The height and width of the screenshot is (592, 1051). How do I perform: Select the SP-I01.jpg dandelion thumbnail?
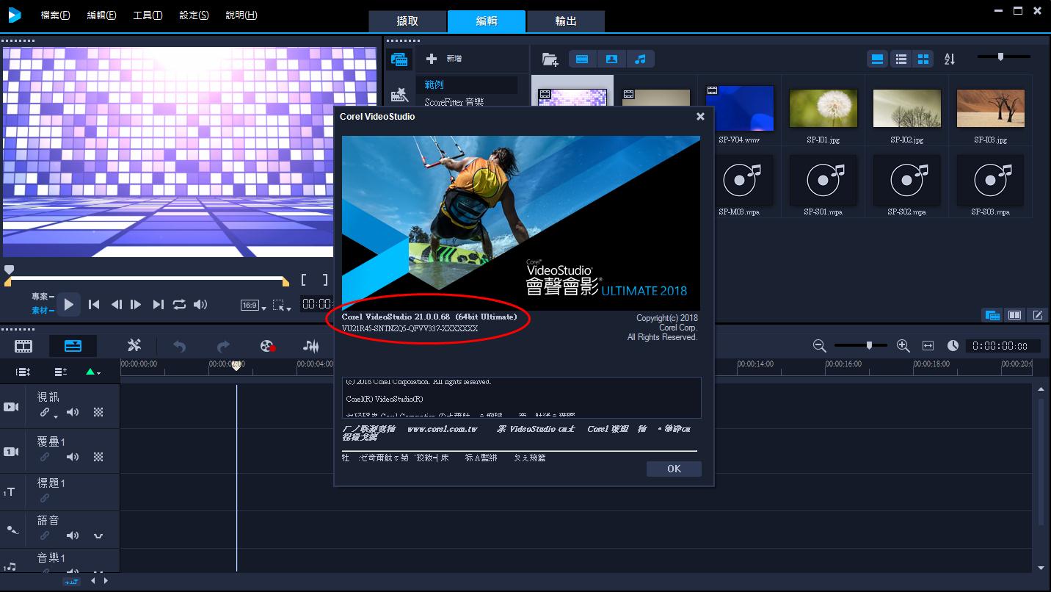tap(823, 108)
